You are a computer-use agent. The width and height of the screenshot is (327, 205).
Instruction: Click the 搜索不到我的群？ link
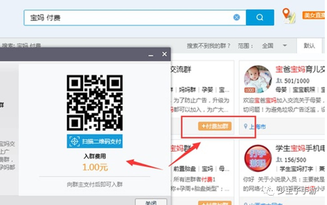208,46
